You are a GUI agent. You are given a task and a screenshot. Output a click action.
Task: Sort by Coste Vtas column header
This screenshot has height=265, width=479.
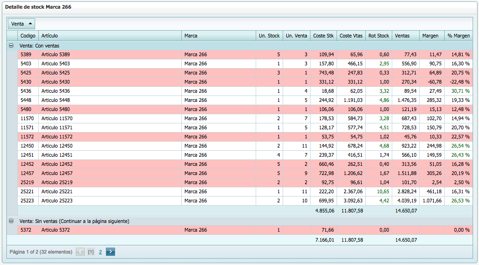351,36
